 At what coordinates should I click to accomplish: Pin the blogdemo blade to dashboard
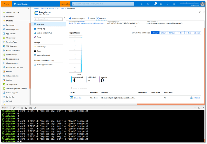tap(200, 12)
